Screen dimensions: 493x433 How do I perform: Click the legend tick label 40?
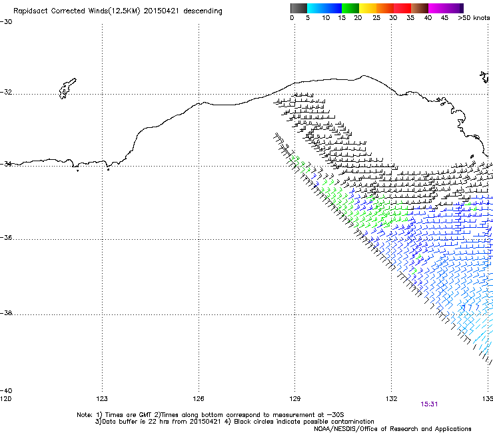point(428,18)
